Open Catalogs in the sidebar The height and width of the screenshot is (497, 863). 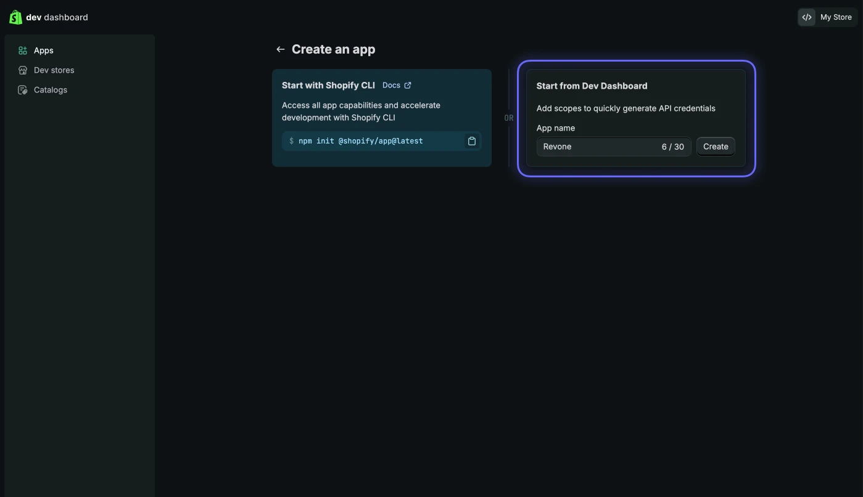(x=79, y=90)
